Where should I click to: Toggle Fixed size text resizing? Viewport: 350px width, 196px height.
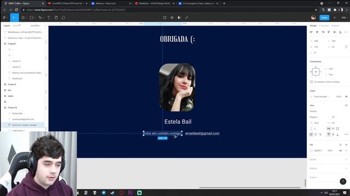[x=337, y=128]
